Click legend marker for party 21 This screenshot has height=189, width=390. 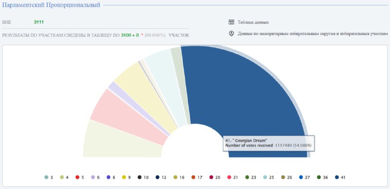(229, 177)
